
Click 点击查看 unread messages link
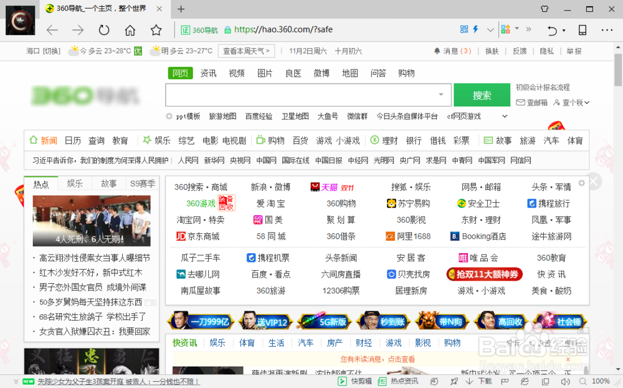pyautogui.click(x=402, y=359)
